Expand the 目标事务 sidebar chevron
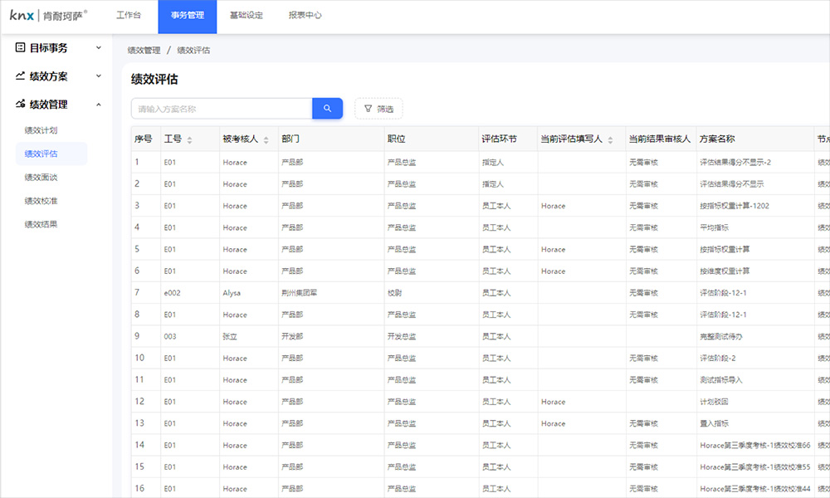 pos(99,47)
